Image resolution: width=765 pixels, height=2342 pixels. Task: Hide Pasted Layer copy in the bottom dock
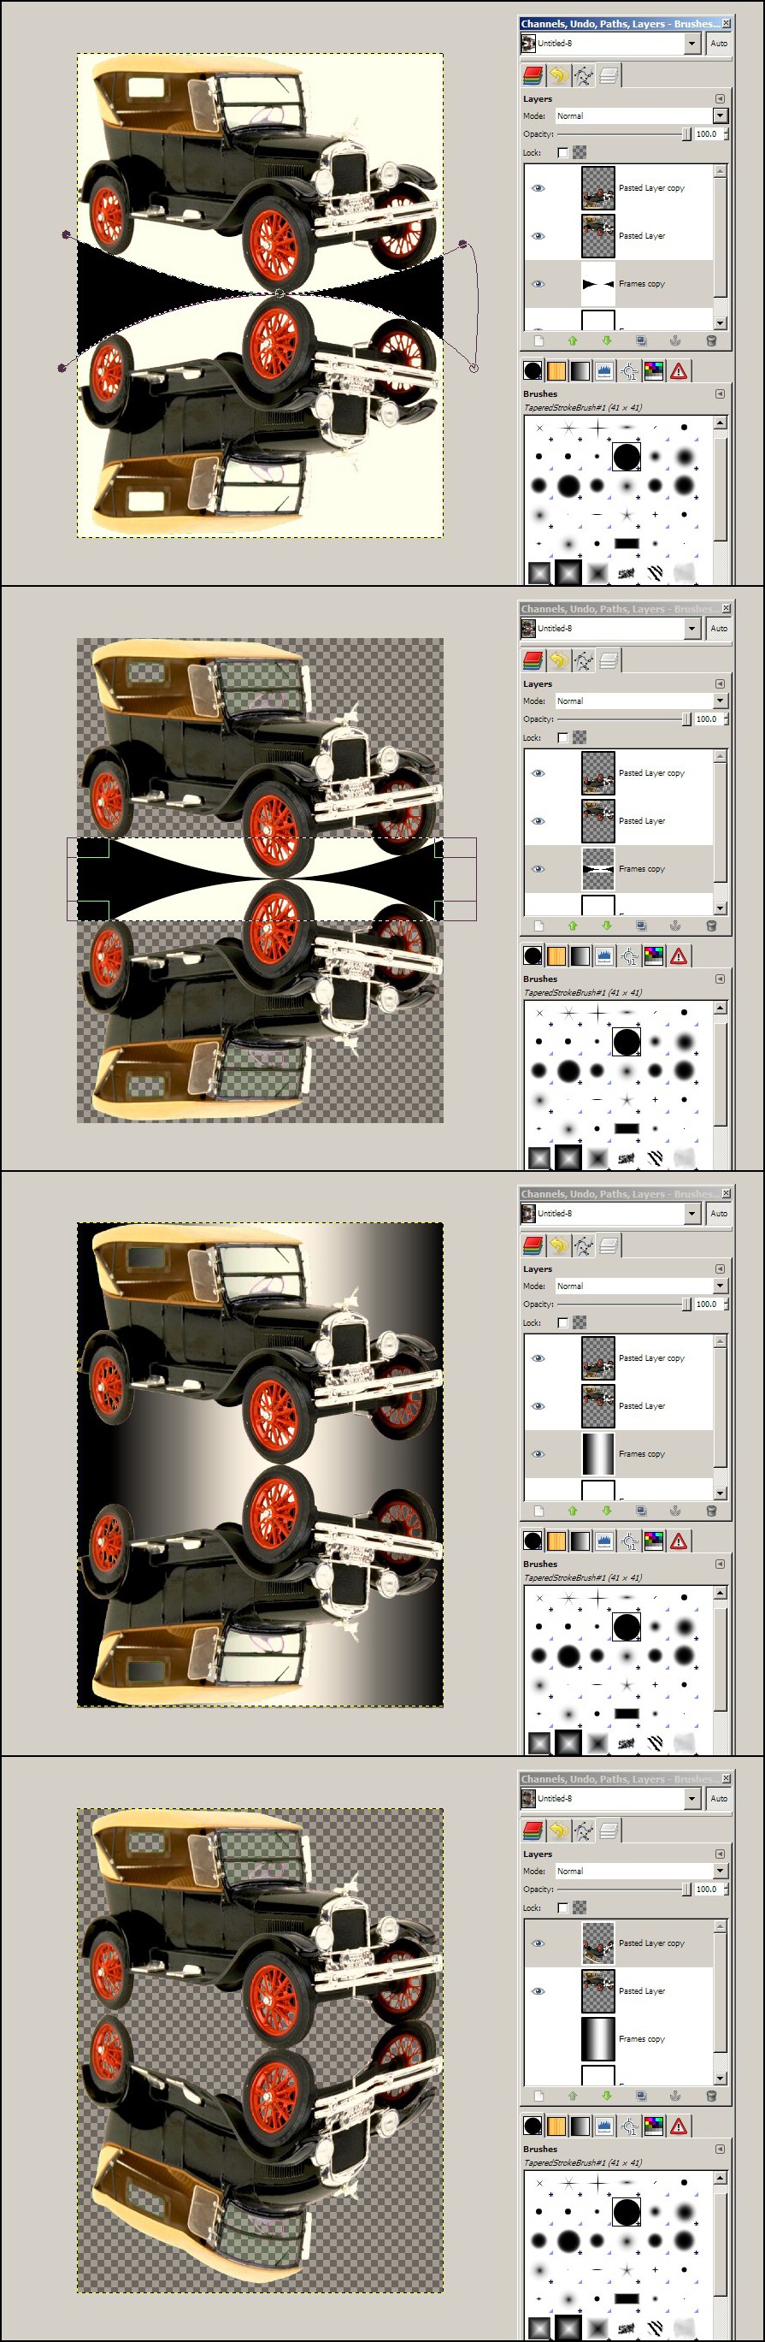538,1943
